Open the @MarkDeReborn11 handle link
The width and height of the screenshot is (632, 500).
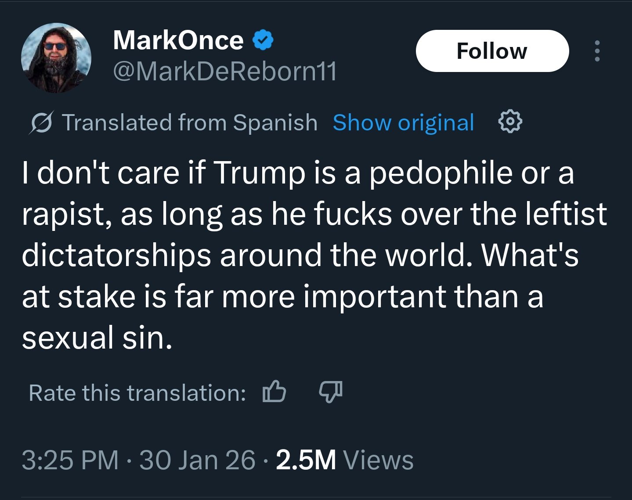[225, 71]
